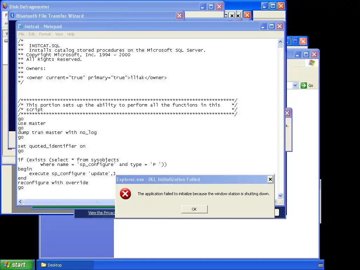Maximize the browser window with Go button
The height and width of the screenshot is (270, 360).
pyautogui.click(x=306, y=54)
